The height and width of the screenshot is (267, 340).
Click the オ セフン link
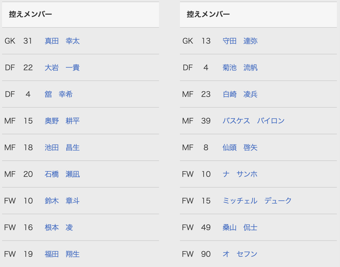[x=240, y=254]
